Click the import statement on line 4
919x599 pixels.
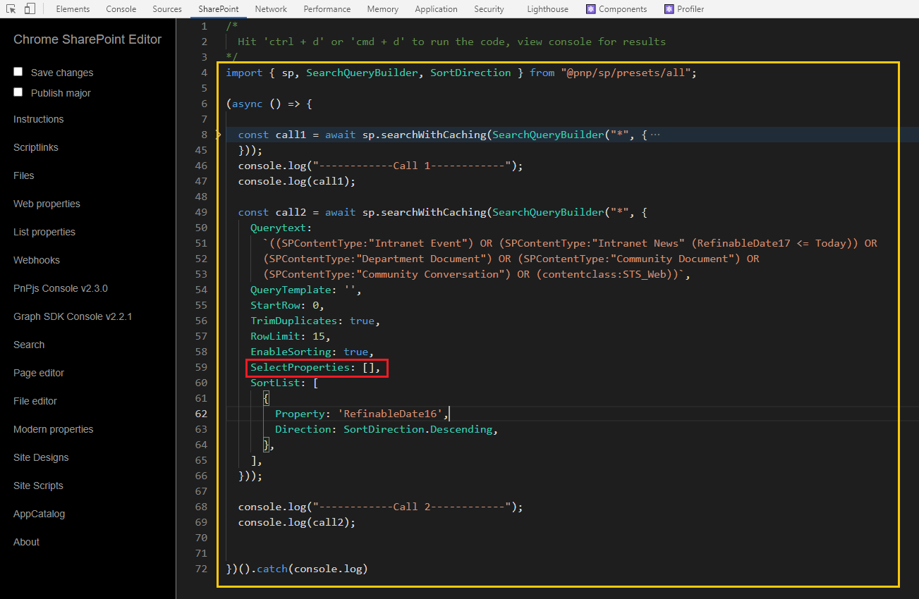pyautogui.click(x=461, y=73)
